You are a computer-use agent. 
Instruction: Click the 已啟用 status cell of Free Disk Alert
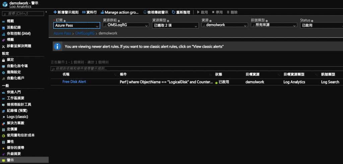point(222,82)
